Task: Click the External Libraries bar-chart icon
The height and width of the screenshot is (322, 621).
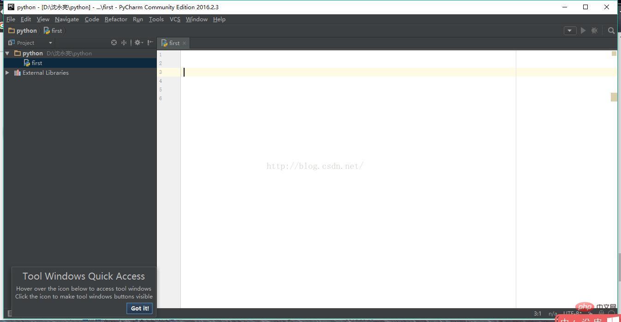Action: coord(18,72)
